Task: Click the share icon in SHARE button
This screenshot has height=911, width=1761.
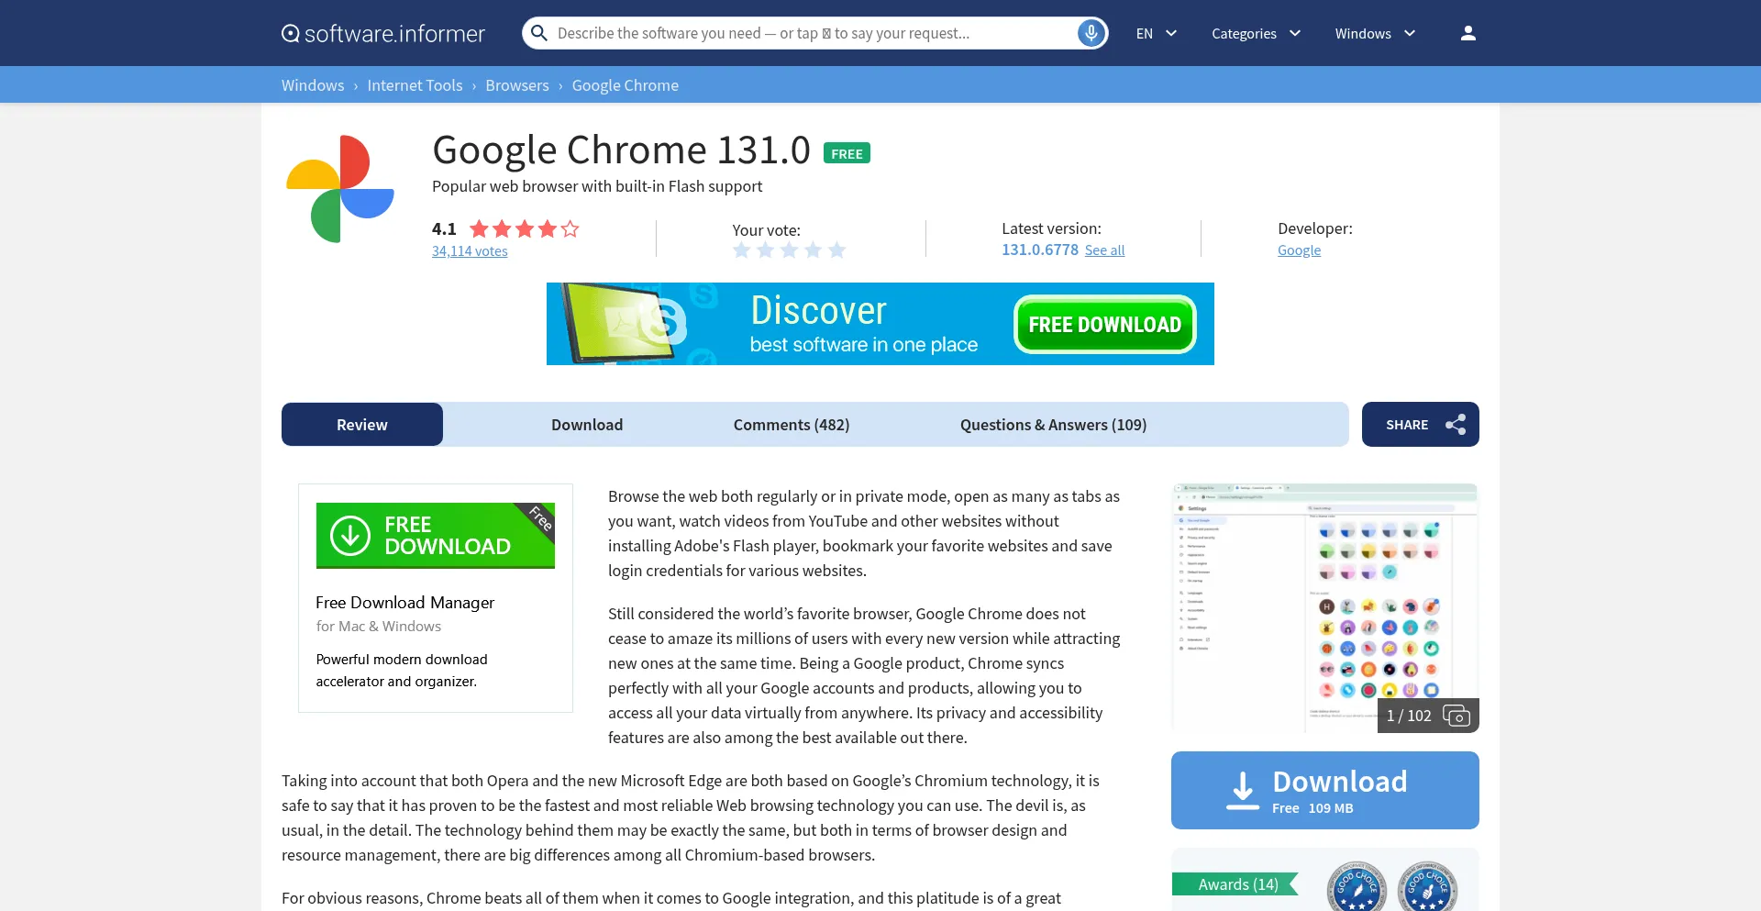Action: tap(1455, 425)
